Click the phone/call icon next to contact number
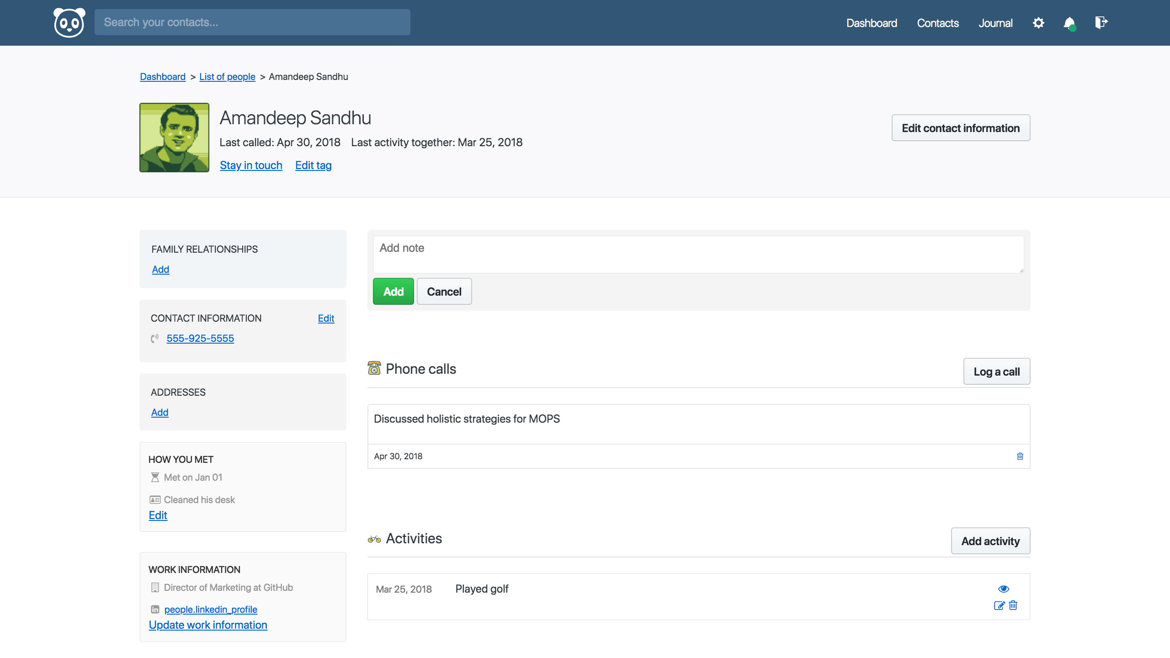1170x658 pixels. 155,338
